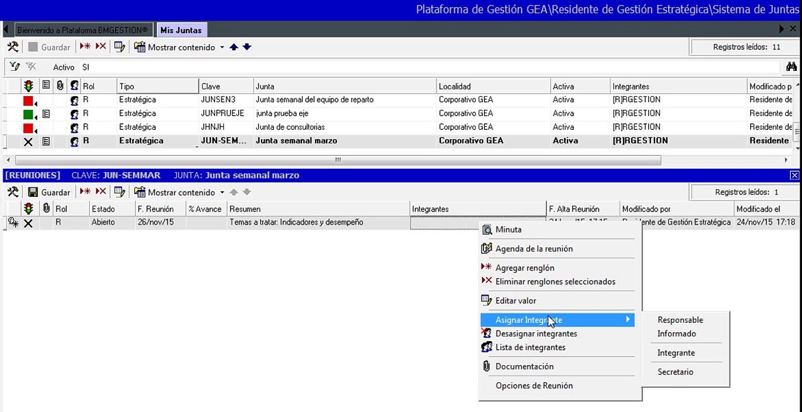This screenshot has height=412, width=802.
Task: Select 'junta prueba eje' cell
Action: pyautogui.click(x=345, y=113)
